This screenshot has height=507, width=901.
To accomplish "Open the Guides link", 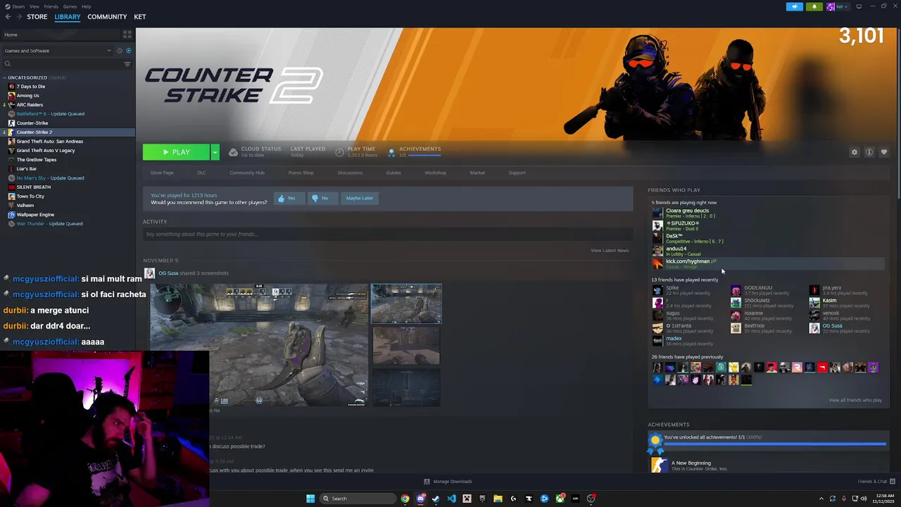I will pyautogui.click(x=393, y=173).
